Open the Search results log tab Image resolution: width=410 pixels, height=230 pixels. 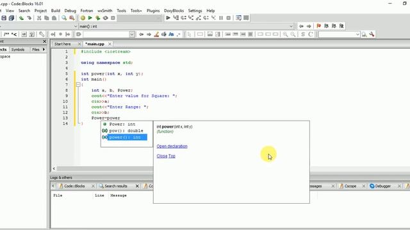(x=116, y=186)
